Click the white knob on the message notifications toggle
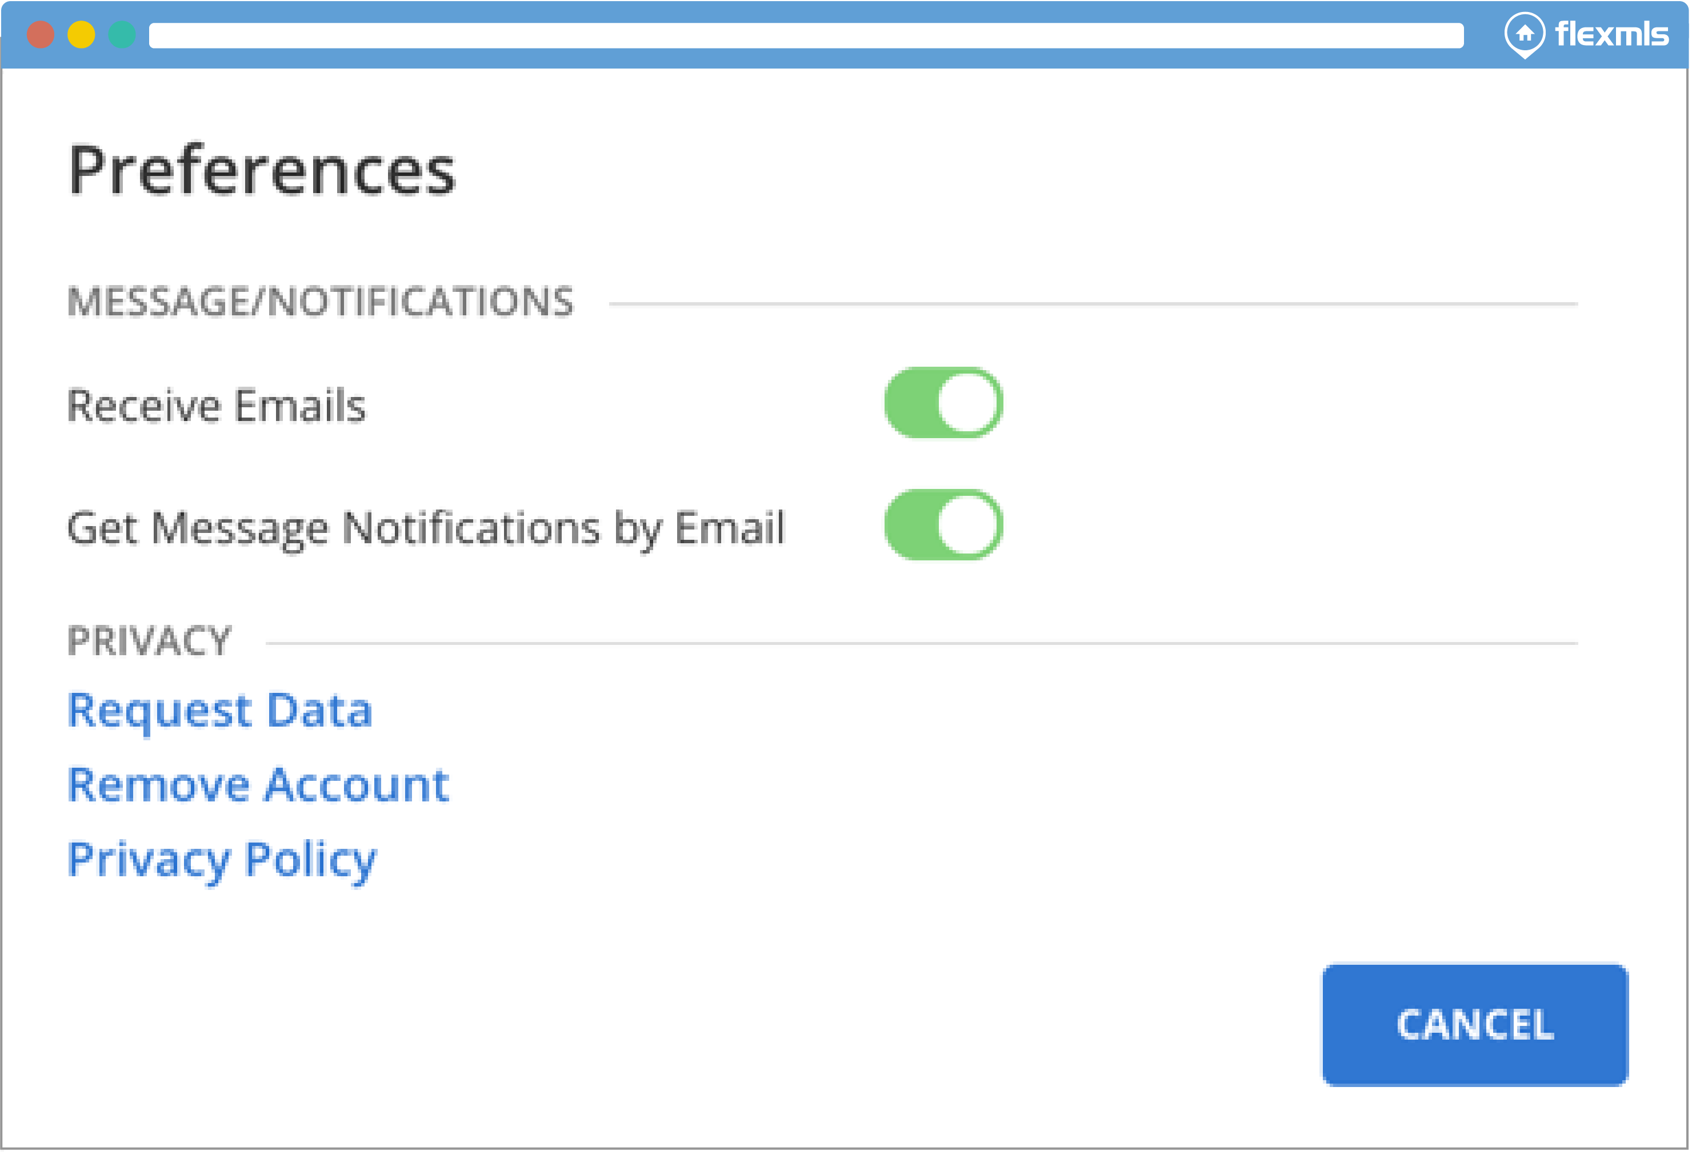The height and width of the screenshot is (1155, 1692). 969,526
